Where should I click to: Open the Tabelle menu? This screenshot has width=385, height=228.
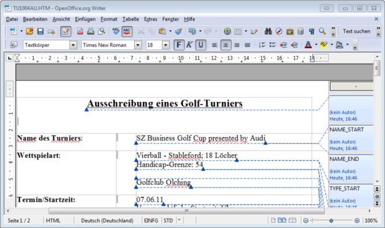(131, 19)
